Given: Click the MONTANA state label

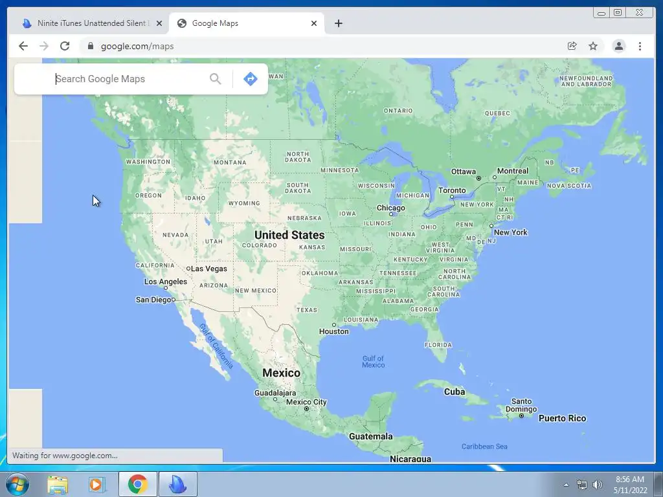Looking at the screenshot, I should click(230, 162).
